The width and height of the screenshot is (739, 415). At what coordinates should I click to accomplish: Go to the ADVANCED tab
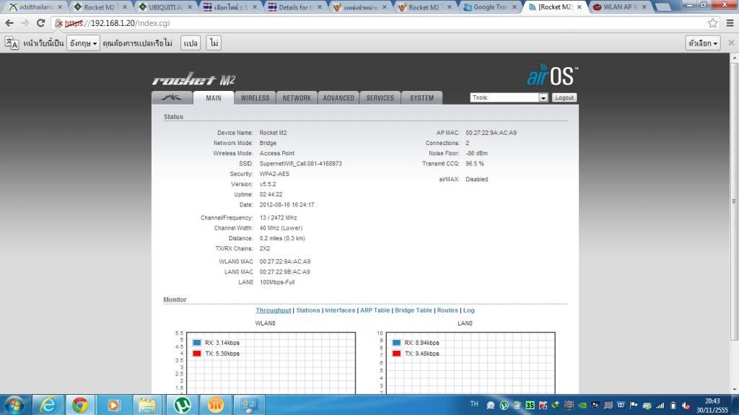tap(338, 97)
